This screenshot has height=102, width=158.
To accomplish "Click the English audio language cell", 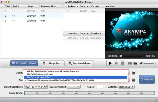I will (x=84, y=11).
